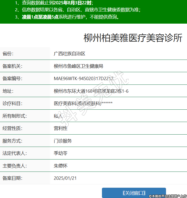Select the province value 广西壮族自治区

[69, 54]
